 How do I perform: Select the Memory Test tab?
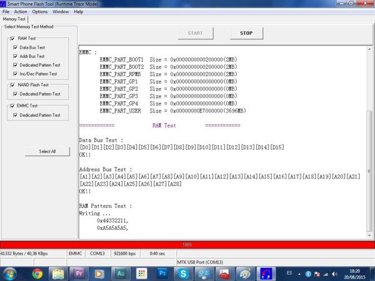click(x=14, y=19)
